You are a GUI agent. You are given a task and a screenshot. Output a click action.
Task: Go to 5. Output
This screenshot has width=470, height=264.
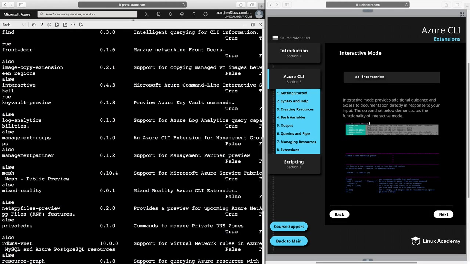click(x=285, y=125)
